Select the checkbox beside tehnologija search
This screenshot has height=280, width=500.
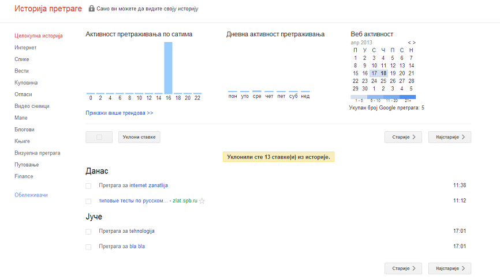(x=88, y=232)
